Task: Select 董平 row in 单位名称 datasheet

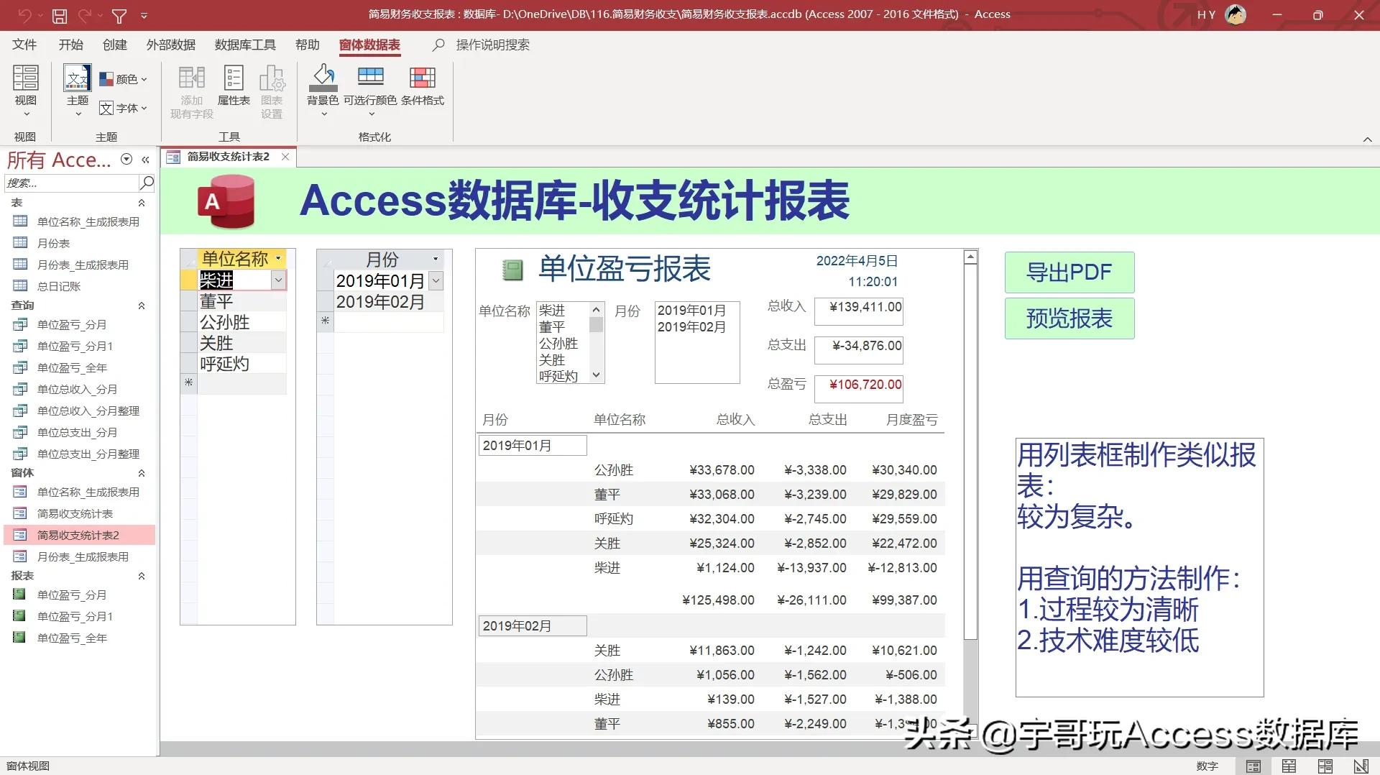Action: (241, 301)
